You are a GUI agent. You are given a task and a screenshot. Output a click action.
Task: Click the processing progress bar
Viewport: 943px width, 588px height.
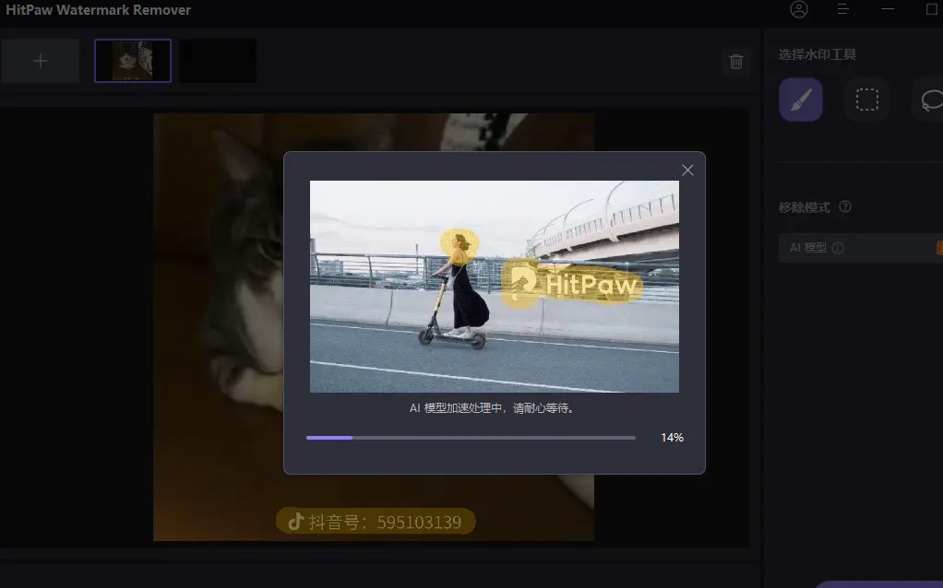pos(471,438)
